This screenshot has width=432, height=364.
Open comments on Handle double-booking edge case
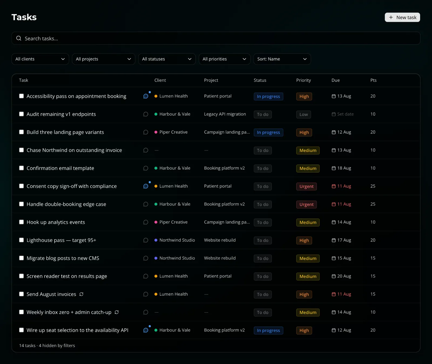point(146,204)
